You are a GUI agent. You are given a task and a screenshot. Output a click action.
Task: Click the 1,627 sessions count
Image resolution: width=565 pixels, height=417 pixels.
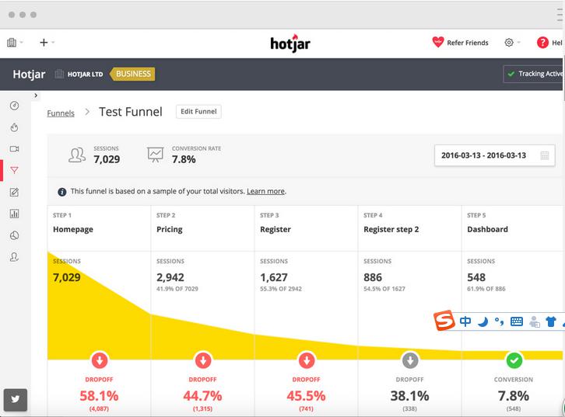click(274, 277)
